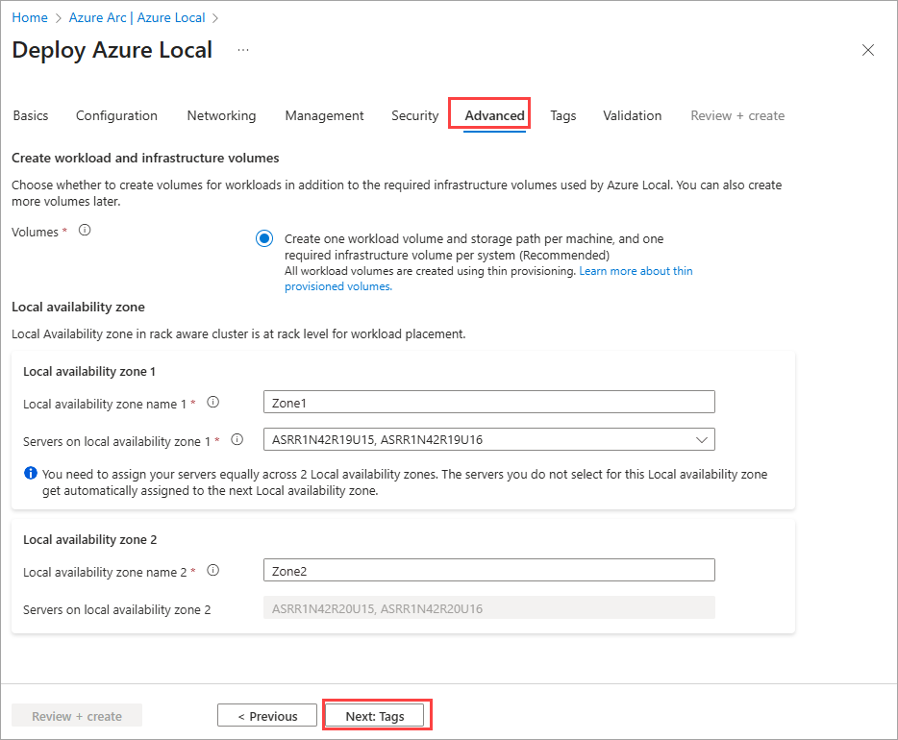898x740 pixels.
Task: Close the Deploy Azure Local pane
Action: tap(867, 50)
